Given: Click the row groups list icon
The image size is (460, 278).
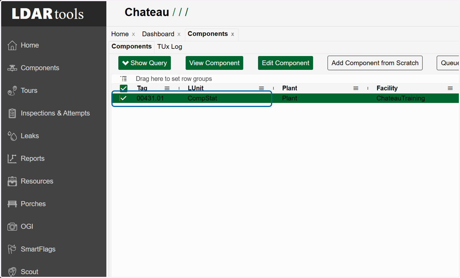Looking at the screenshot, I should [123, 79].
